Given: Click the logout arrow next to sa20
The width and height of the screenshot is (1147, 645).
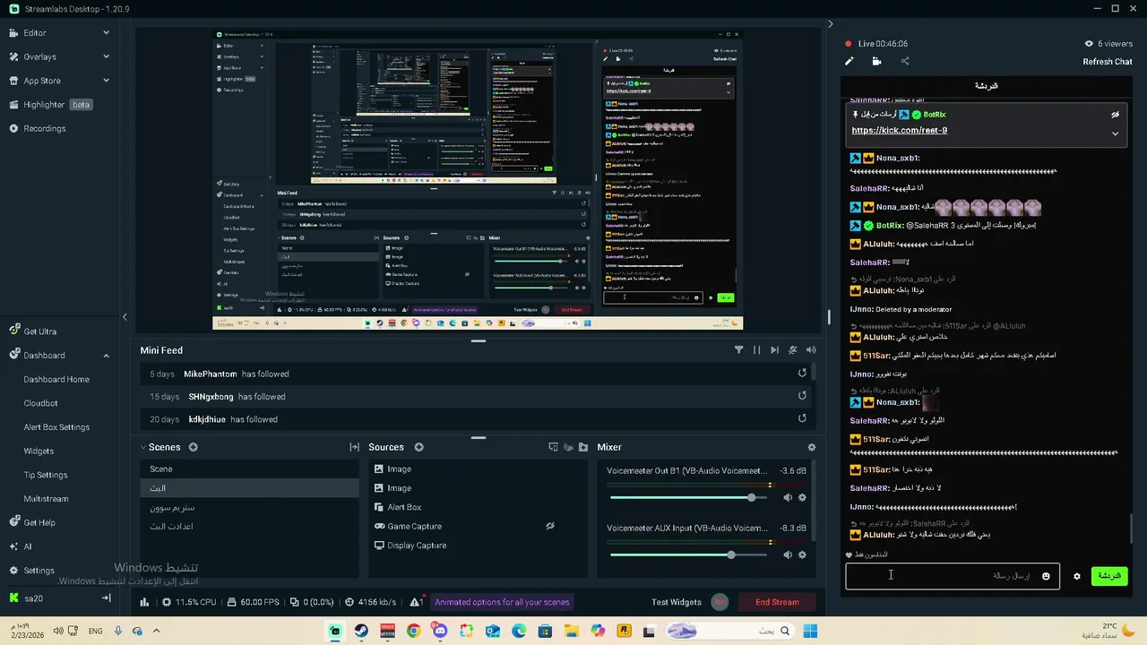Looking at the screenshot, I should pos(106,598).
